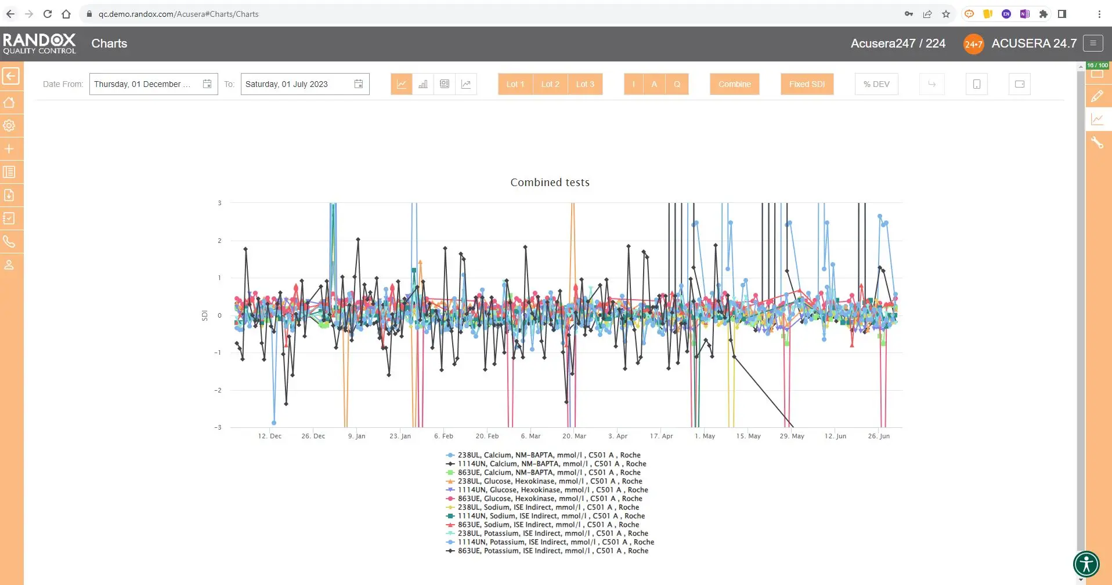
Task: Open the user profile icon in sidebar
Action: (x=10, y=265)
